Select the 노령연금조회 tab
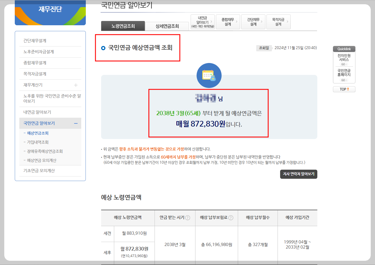The width and height of the screenshot is (375, 265). coord(123,26)
